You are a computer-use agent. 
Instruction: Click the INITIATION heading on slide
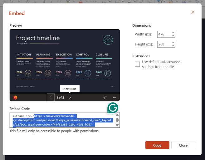pyautogui.click(x=24, y=54)
